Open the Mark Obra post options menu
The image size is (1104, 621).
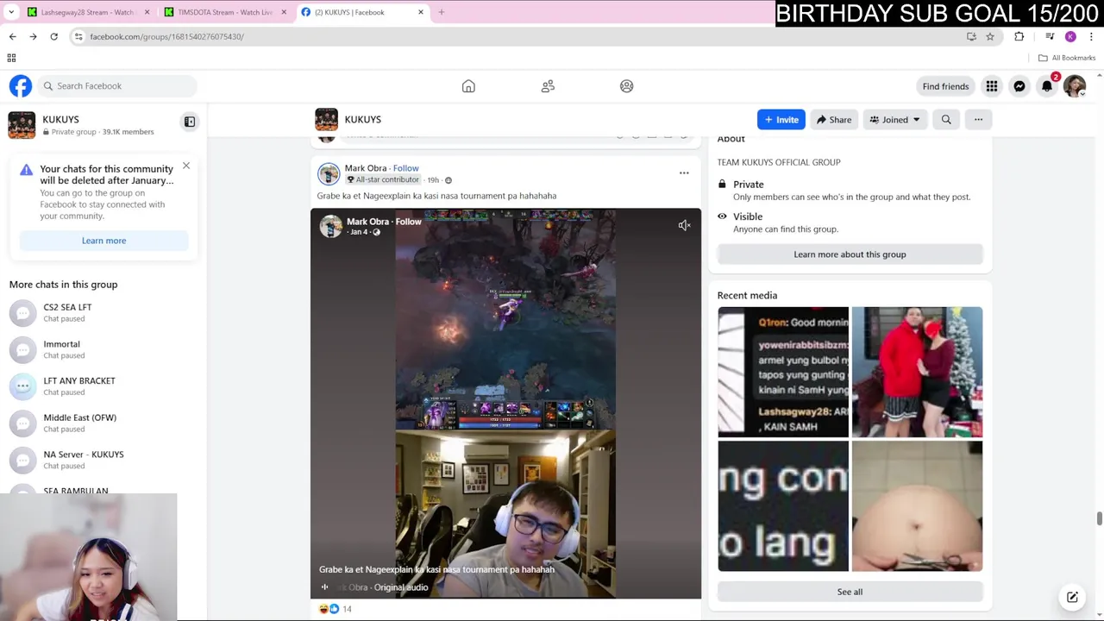click(x=684, y=173)
